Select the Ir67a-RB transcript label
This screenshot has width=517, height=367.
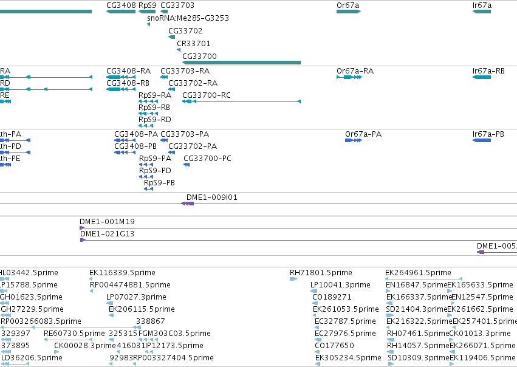point(488,71)
